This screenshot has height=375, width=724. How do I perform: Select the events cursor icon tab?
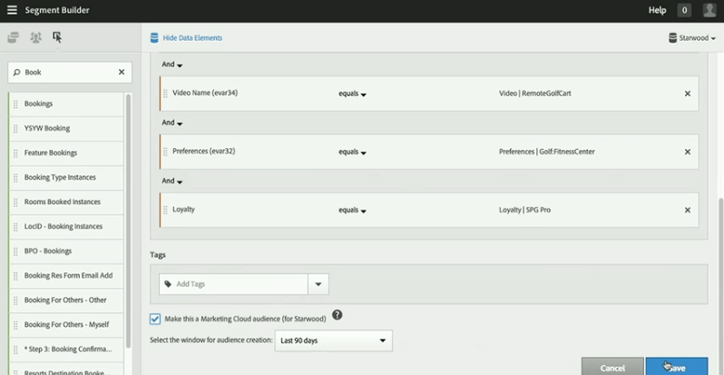pyautogui.click(x=57, y=37)
